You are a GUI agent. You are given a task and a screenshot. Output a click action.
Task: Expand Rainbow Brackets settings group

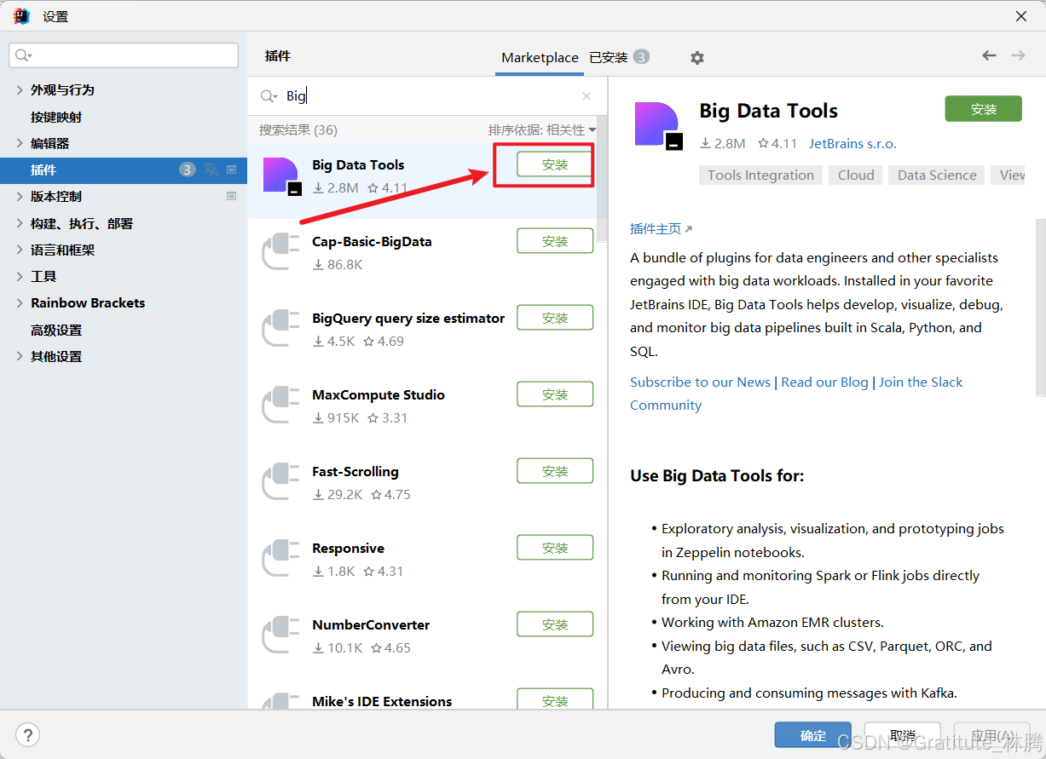pos(20,303)
